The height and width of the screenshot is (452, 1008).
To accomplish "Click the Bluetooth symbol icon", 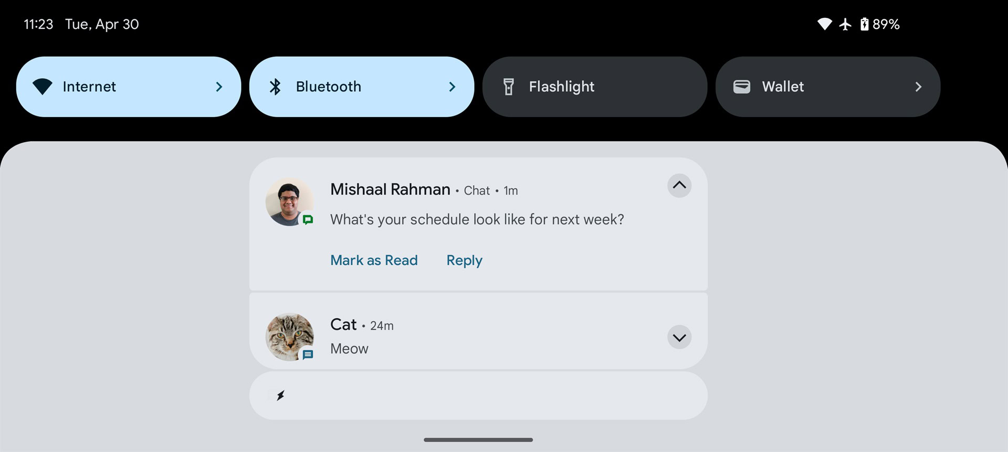I will 275,87.
